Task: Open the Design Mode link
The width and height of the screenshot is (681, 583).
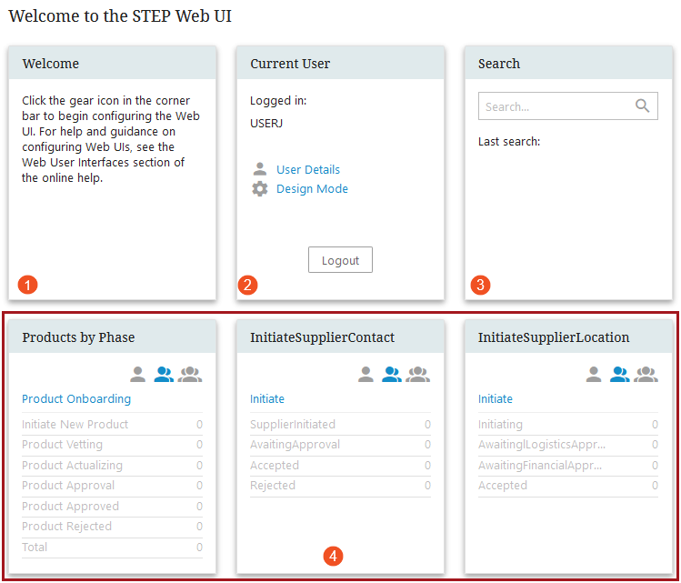Action: coord(312,189)
